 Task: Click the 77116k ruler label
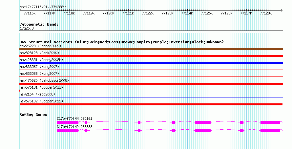click(30, 13)
